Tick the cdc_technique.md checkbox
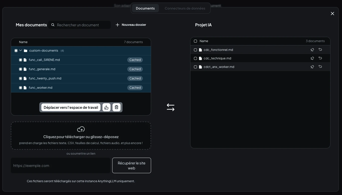 click(x=195, y=58)
